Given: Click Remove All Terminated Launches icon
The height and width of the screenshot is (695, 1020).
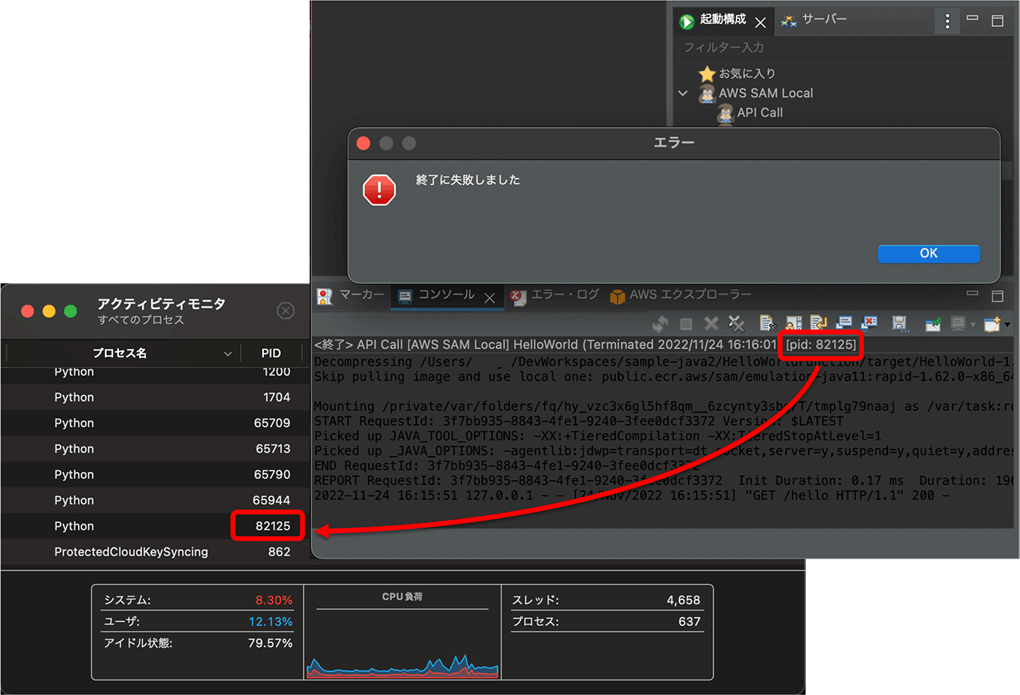Looking at the screenshot, I should click(x=737, y=323).
